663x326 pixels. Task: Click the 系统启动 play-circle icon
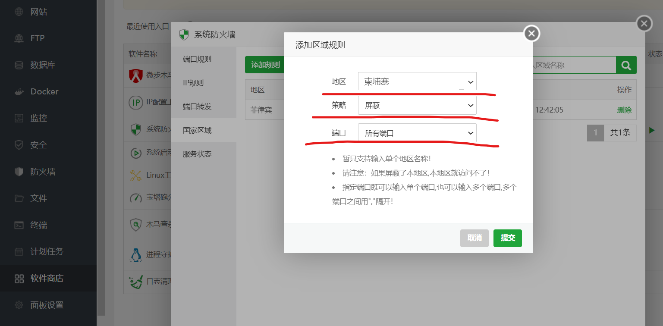click(136, 153)
